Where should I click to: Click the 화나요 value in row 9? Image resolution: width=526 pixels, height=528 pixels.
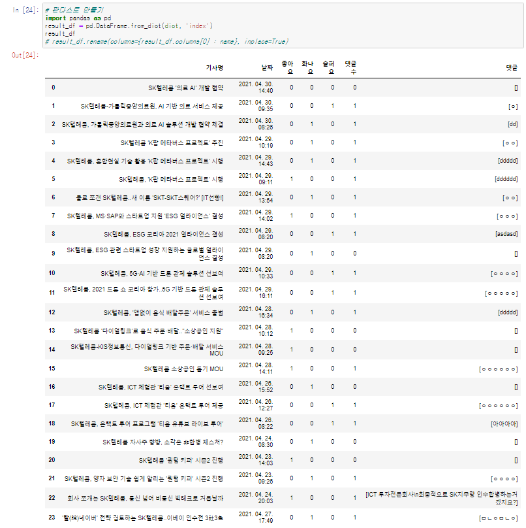(312, 254)
